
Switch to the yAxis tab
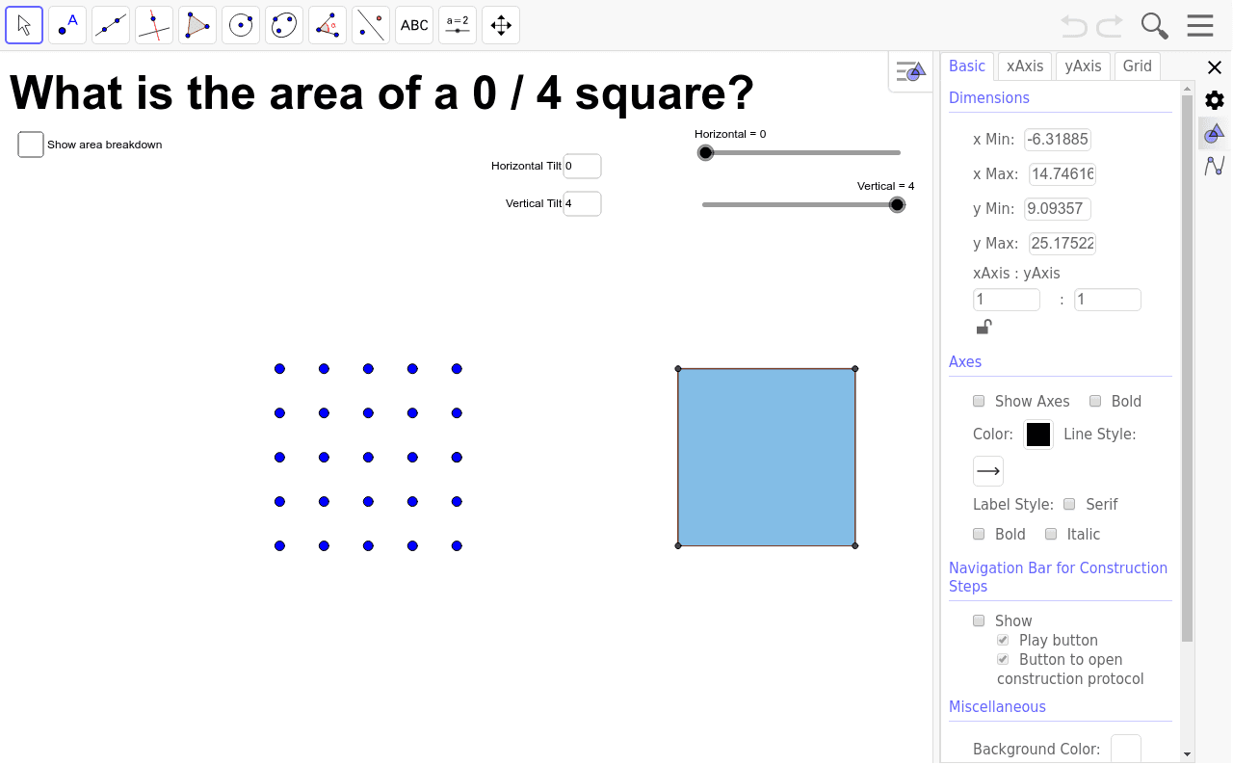(1084, 66)
